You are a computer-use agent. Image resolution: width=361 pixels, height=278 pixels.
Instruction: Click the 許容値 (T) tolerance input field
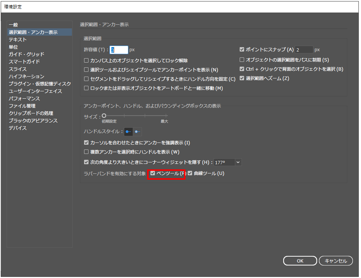pos(119,50)
